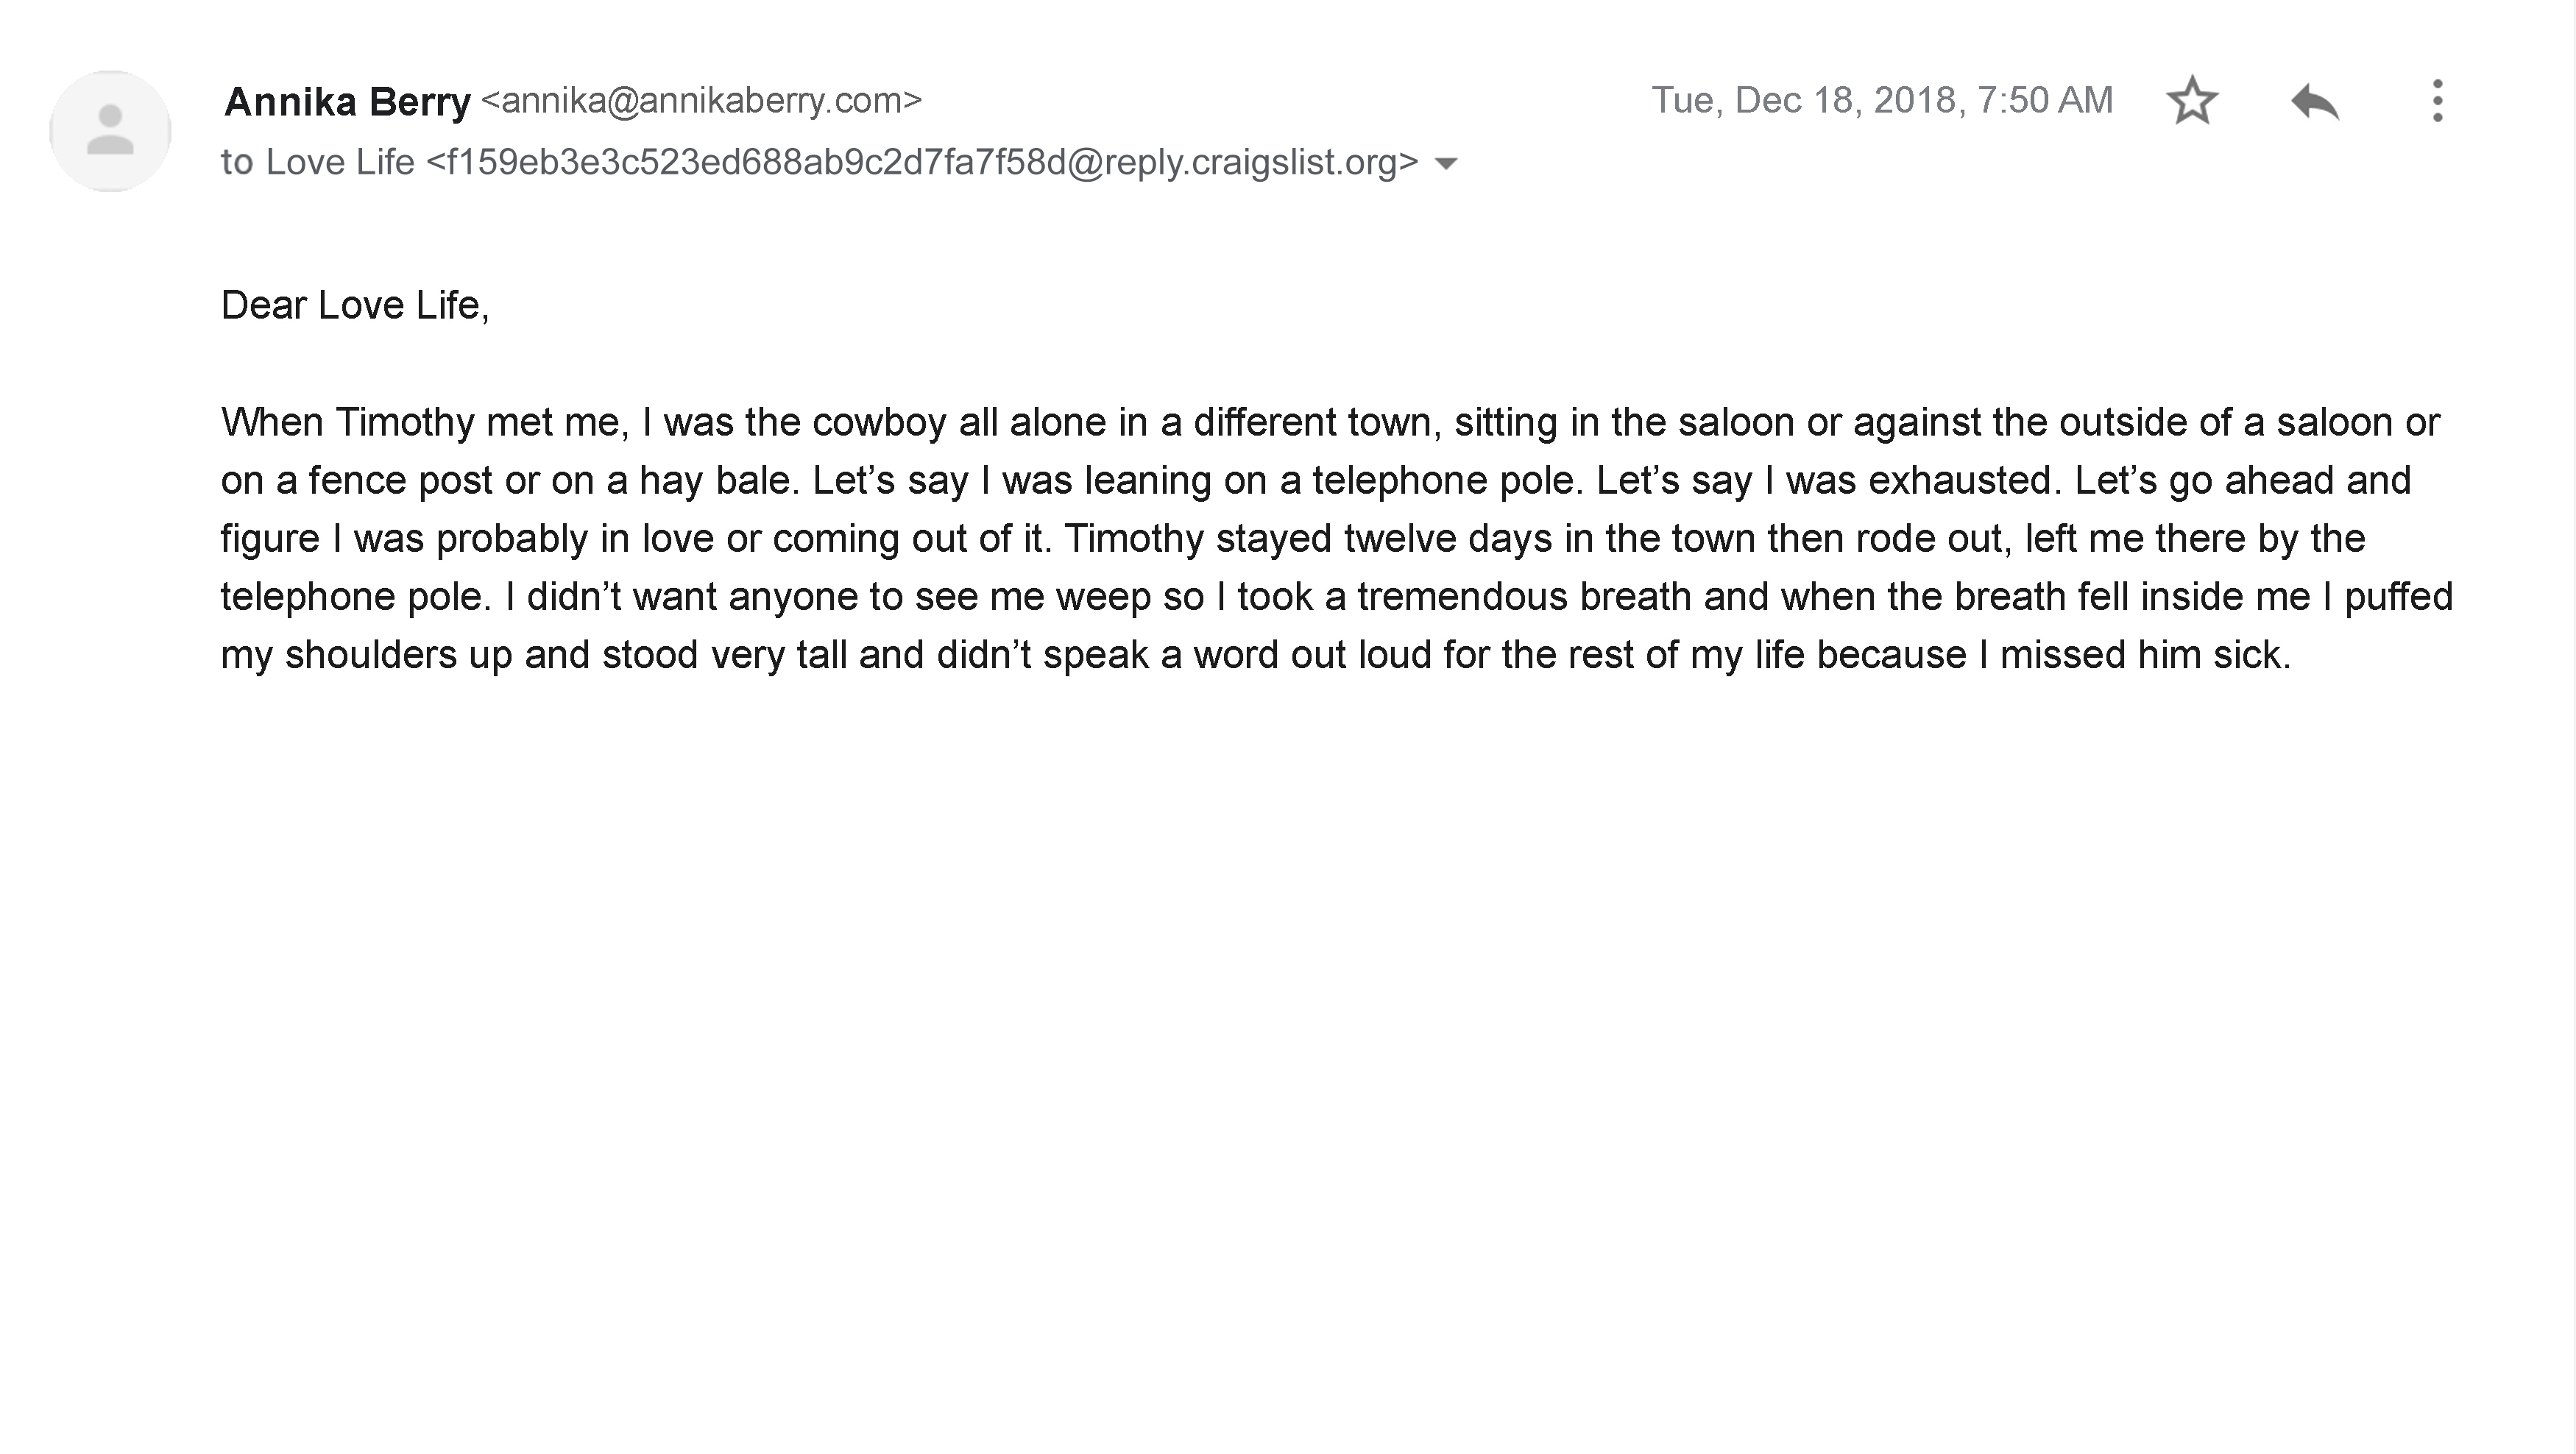Viewport: 2576px width, 1454px height.
Task: Click the line starting 'figure I was probably'
Action: (x=1293, y=538)
